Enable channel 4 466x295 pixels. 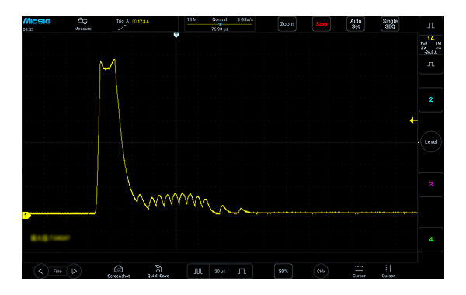tap(431, 239)
